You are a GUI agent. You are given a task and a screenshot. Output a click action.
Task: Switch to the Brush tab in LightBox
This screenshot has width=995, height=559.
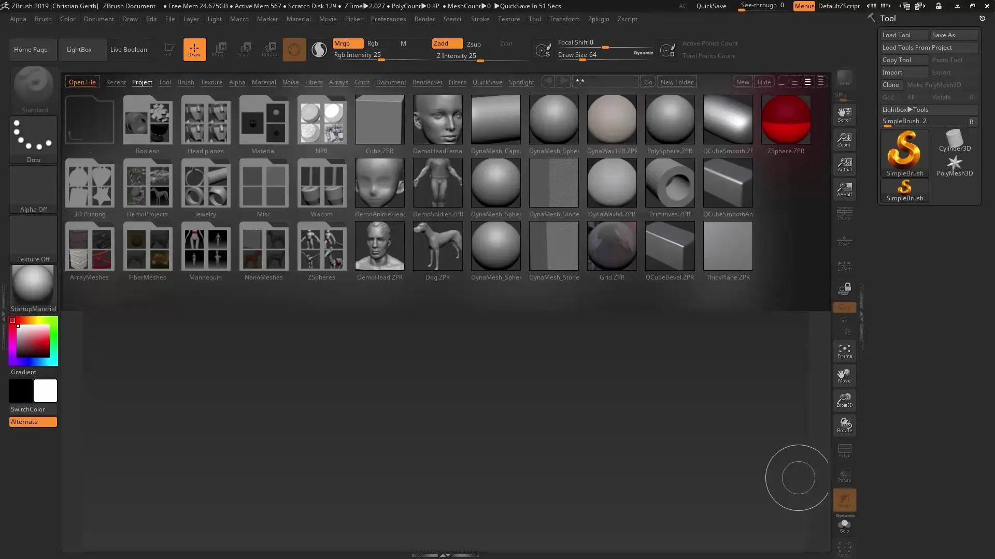click(186, 82)
